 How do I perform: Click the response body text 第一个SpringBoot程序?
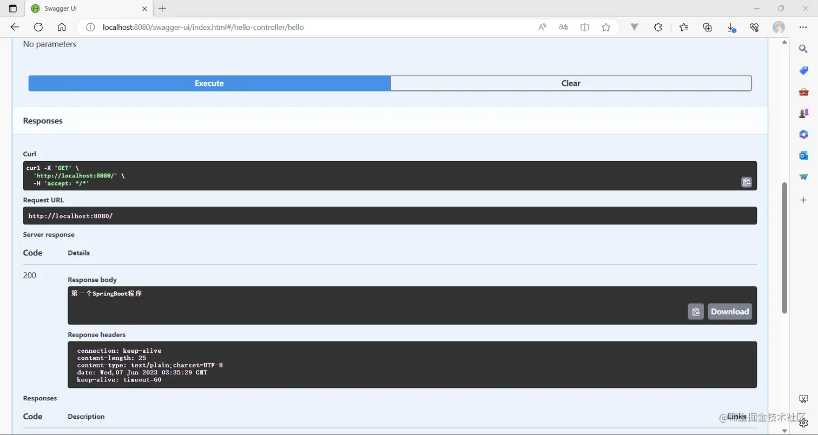pos(107,294)
